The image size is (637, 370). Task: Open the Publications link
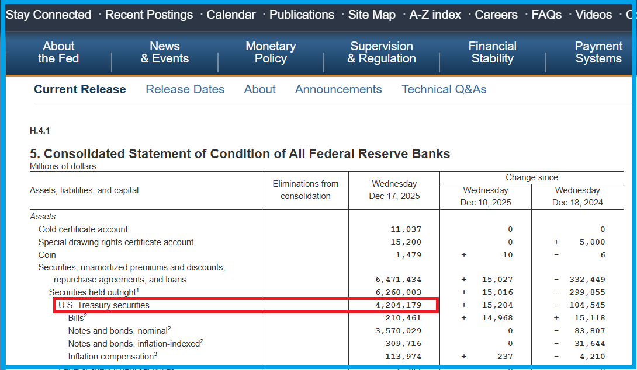coord(302,15)
